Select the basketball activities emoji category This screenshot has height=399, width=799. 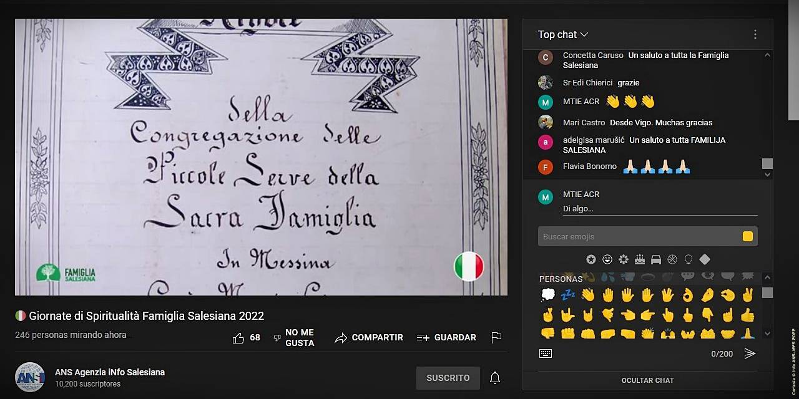(672, 259)
